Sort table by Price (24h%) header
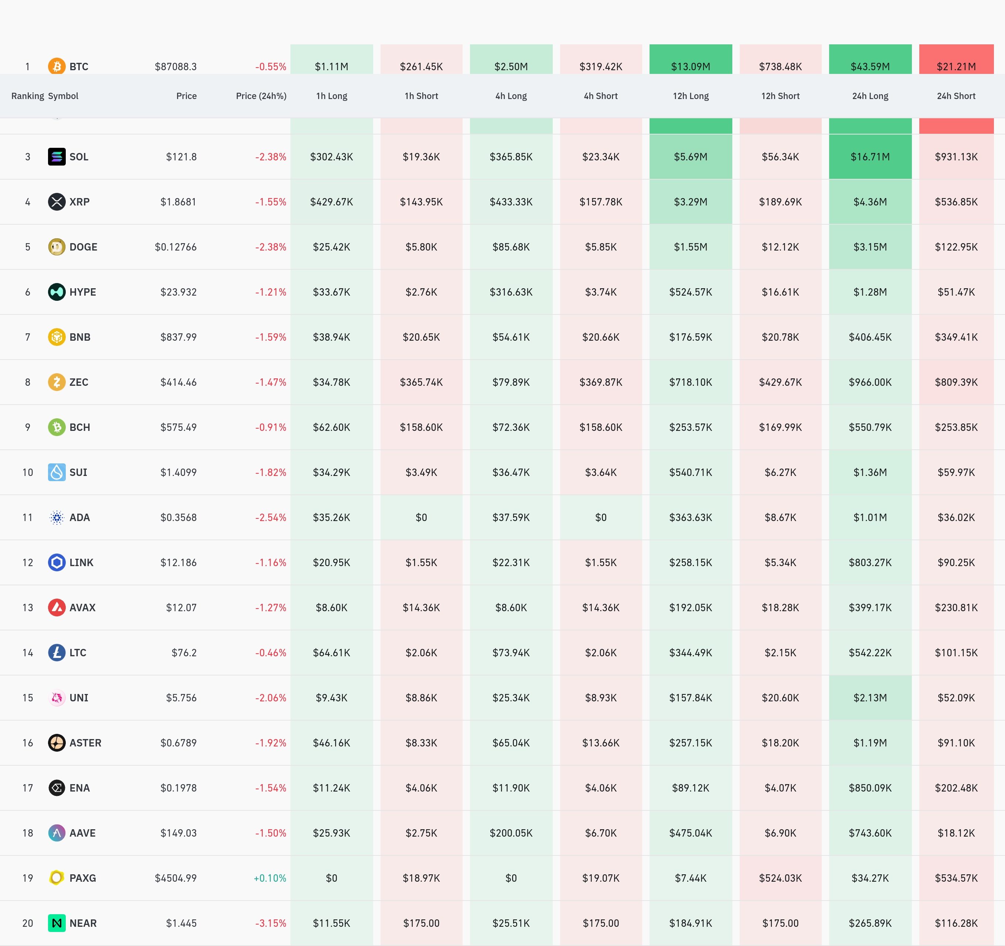This screenshot has height=946, width=1005. pos(261,96)
